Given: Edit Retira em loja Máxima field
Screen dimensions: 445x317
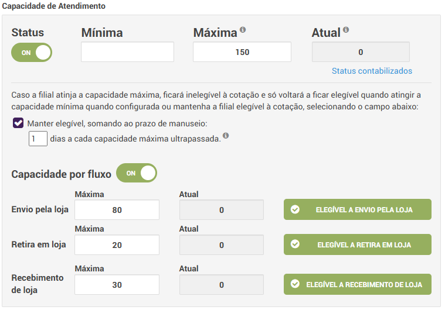Looking at the screenshot, I should 117,245.
